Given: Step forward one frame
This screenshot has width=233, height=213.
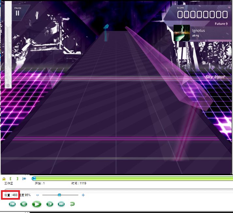Looking at the screenshot, I should click(x=50, y=204).
